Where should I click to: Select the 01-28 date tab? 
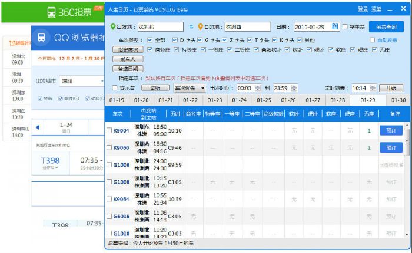click(337, 100)
